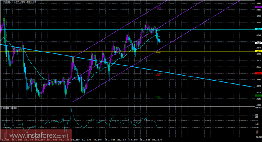262x142 pixels.
Task: Select the cyan 1.0742 price label
Action: [x=258, y=29]
